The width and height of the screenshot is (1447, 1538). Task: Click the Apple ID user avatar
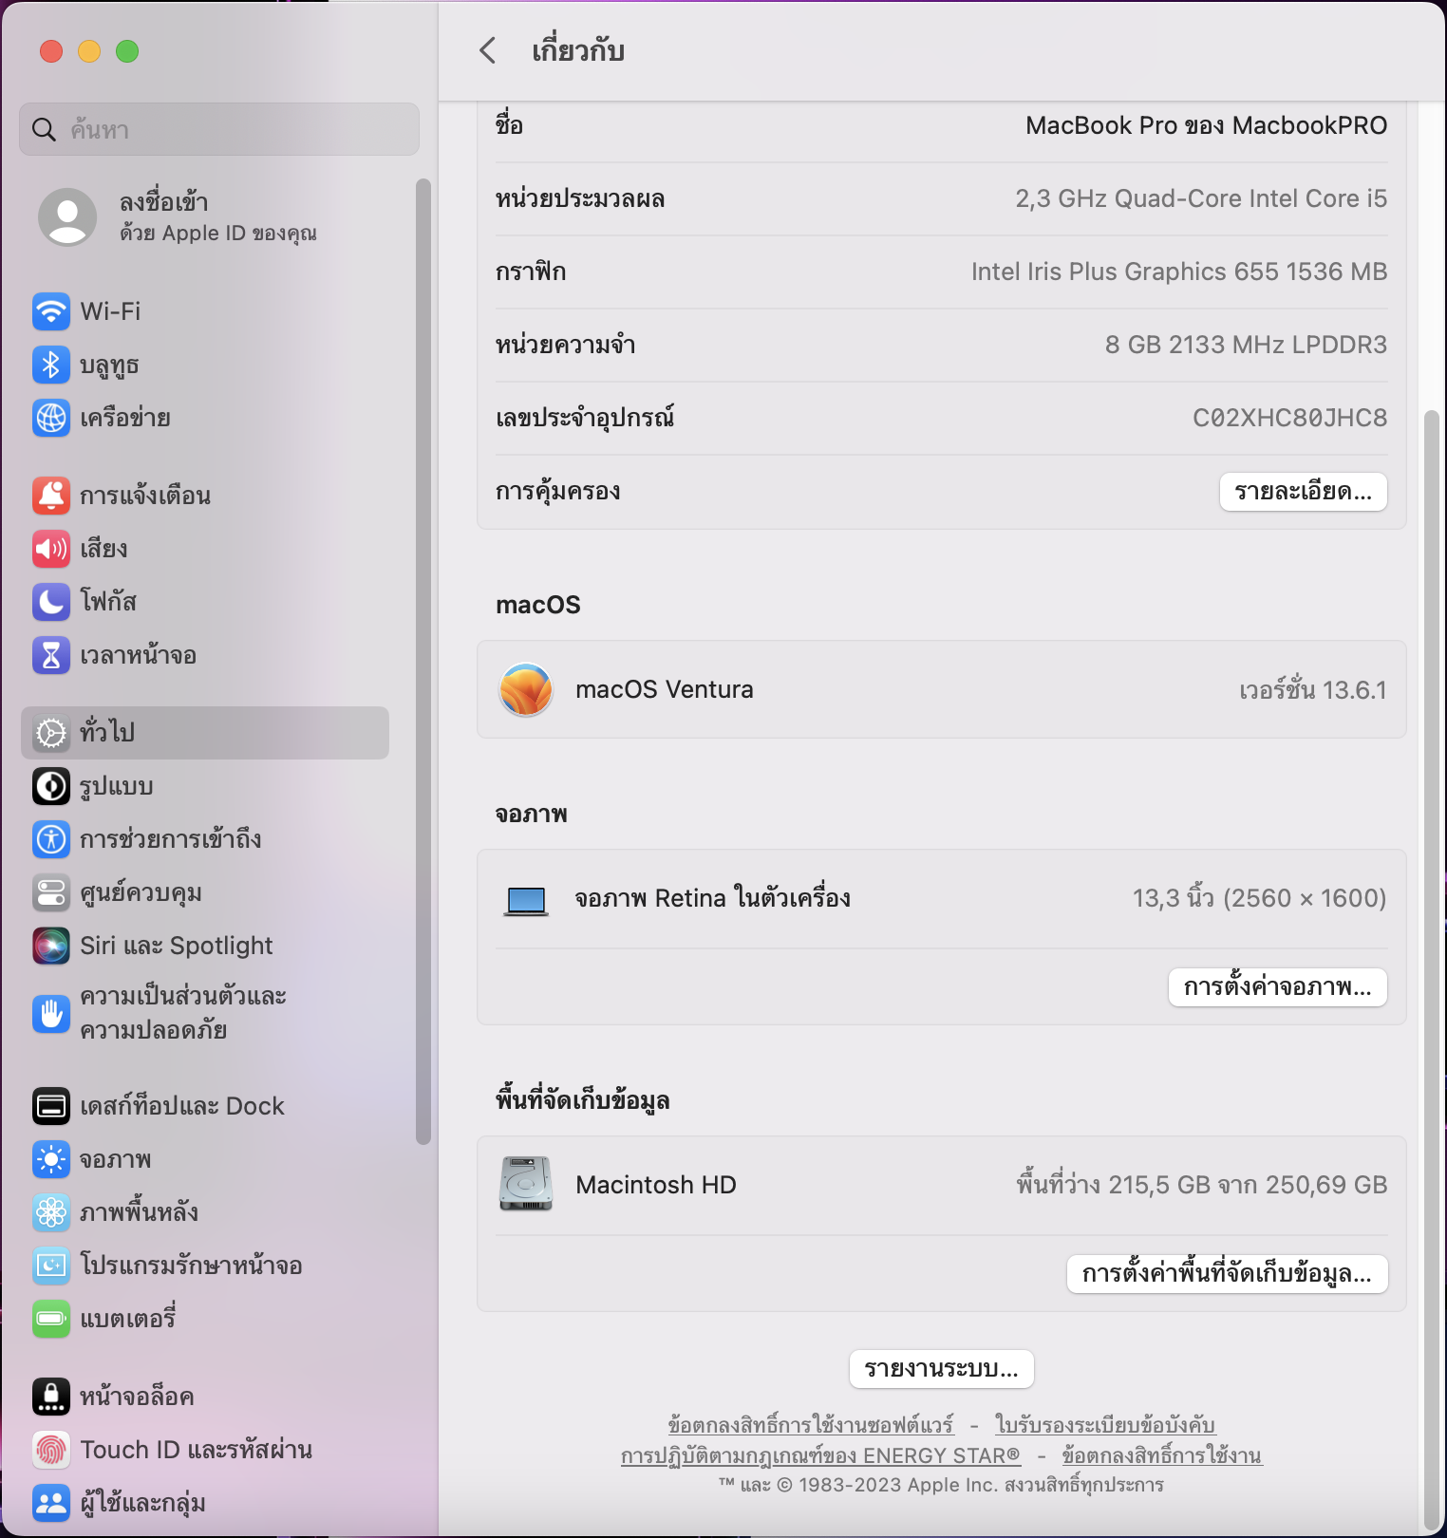(x=67, y=216)
